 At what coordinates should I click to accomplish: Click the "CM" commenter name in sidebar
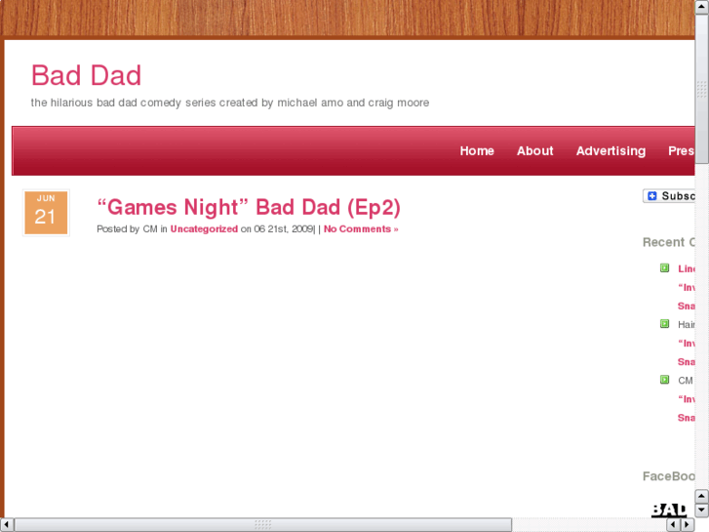coord(685,381)
